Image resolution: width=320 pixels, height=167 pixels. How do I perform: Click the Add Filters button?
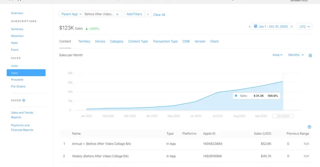point(134,14)
